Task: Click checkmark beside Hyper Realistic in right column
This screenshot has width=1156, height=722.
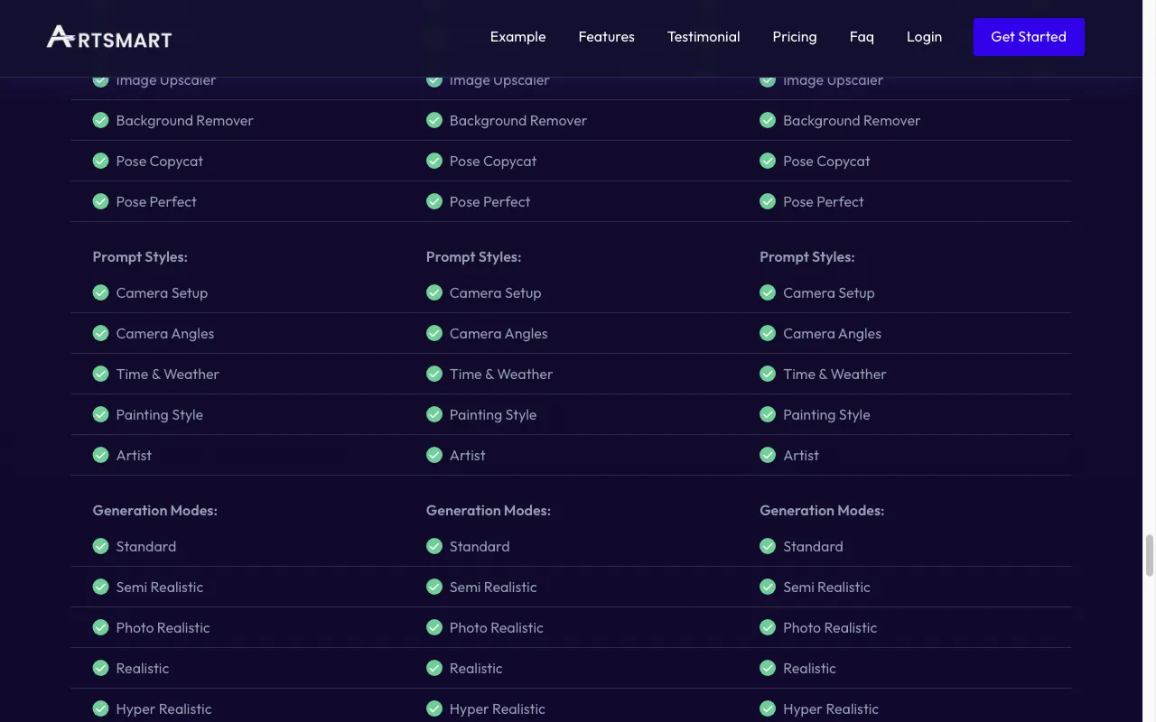Action: coord(768,708)
